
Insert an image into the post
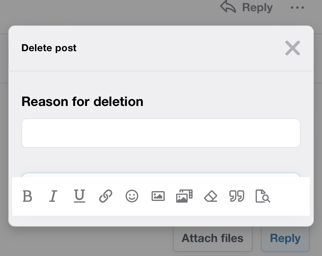click(x=158, y=196)
